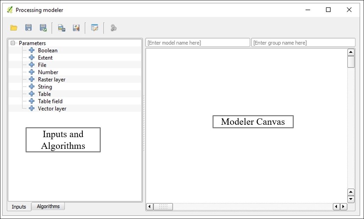The height and width of the screenshot is (219, 364).
Task: Click the plus icon beside Raster layer
Action: [x=32, y=79]
